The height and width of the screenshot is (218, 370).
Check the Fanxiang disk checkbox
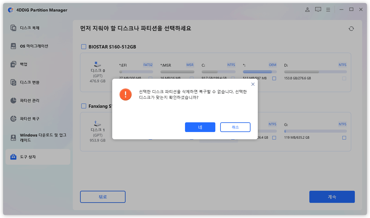(84, 106)
